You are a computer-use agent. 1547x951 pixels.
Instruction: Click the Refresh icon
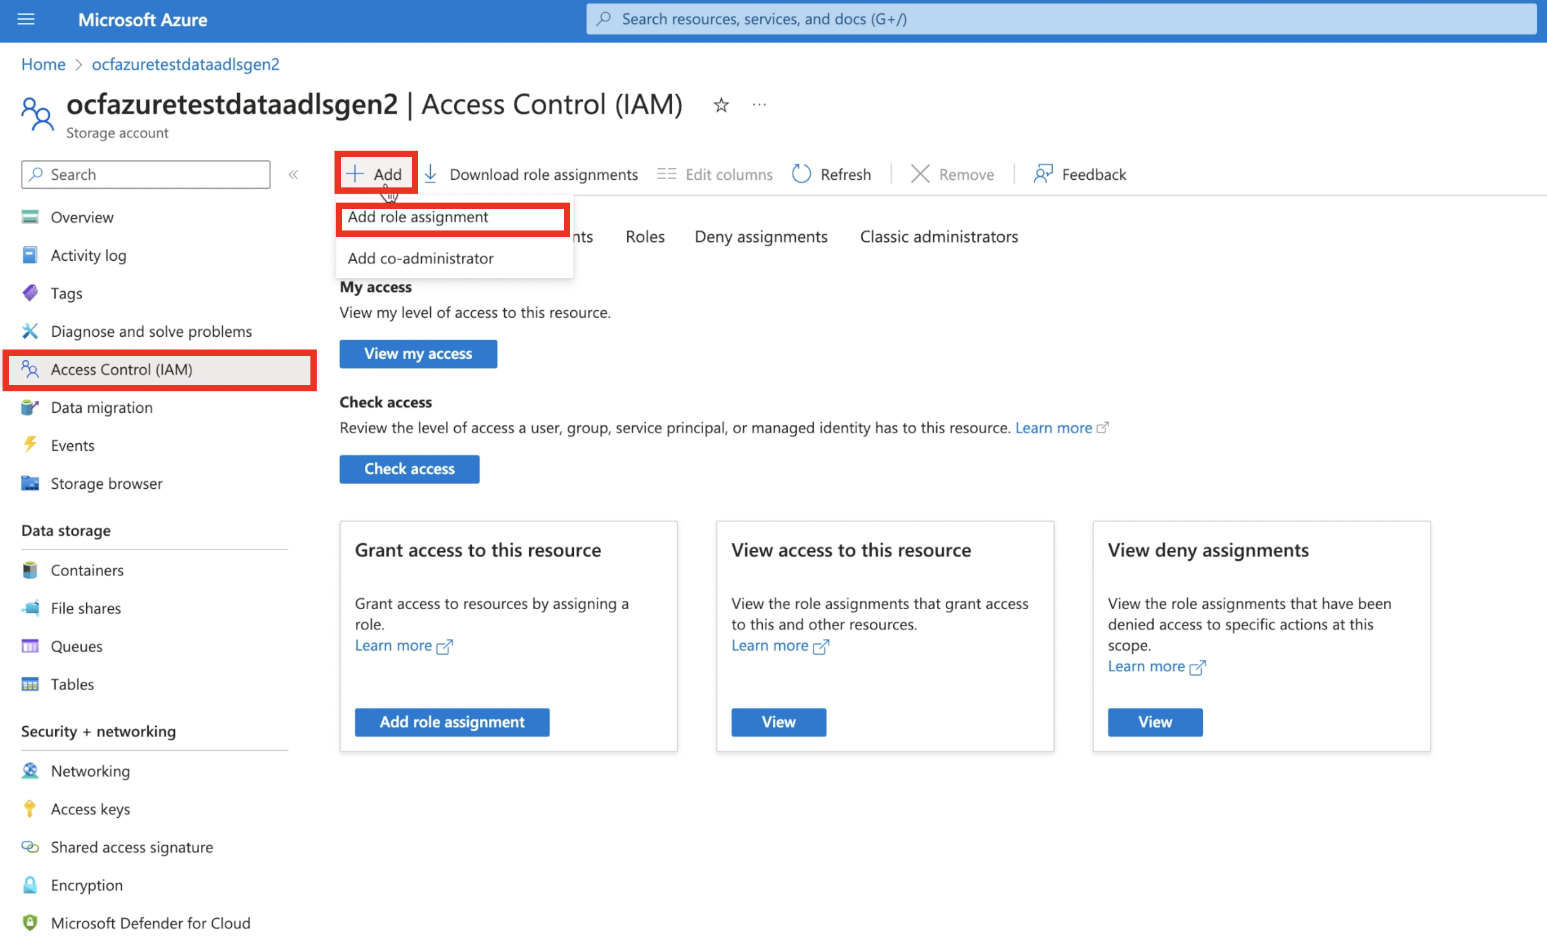pos(801,173)
